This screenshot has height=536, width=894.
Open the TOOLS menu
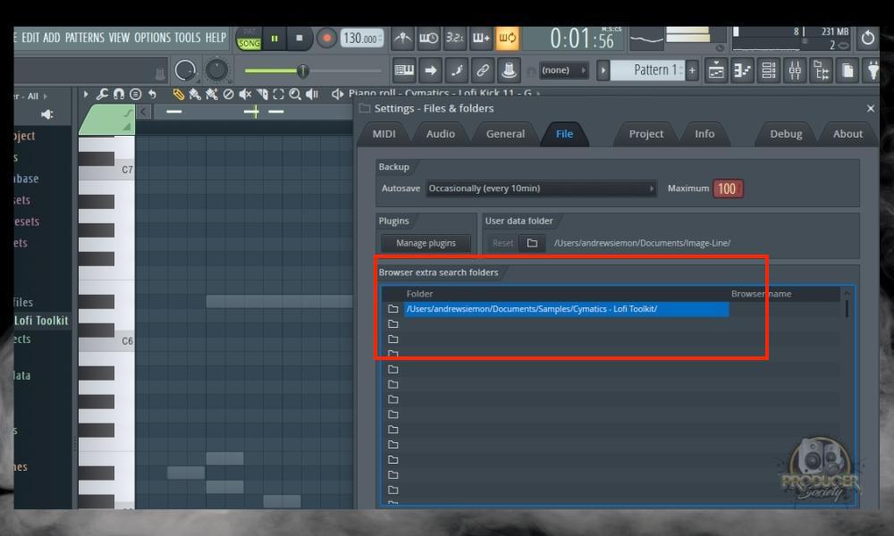pyautogui.click(x=188, y=38)
